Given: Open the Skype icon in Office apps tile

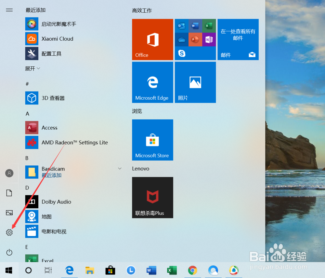Looking at the screenshot, I should (x=182, y=53).
